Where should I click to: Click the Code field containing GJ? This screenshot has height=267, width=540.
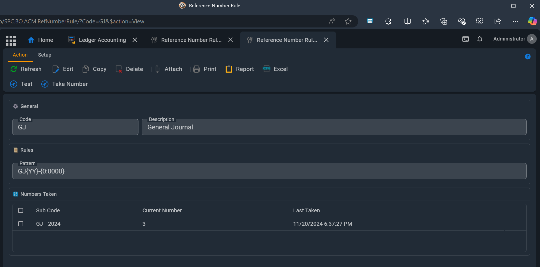point(75,127)
